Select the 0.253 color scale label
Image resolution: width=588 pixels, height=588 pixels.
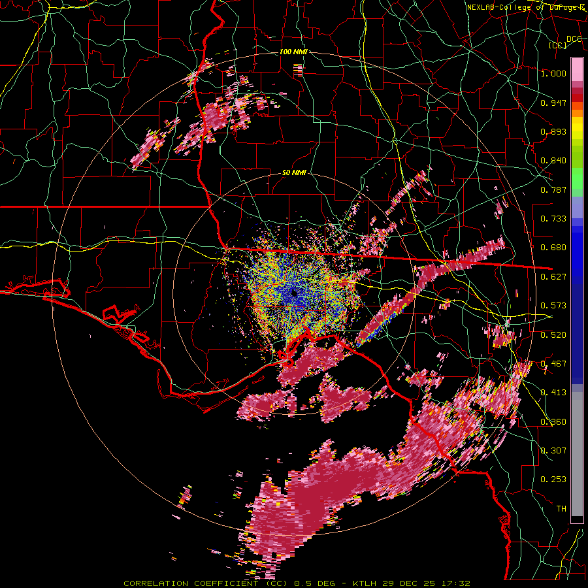pyautogui.click(x=553, y=480)
